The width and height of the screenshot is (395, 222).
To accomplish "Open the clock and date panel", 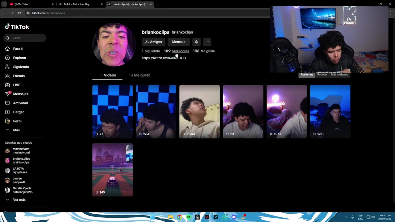I will pos(385,217).
